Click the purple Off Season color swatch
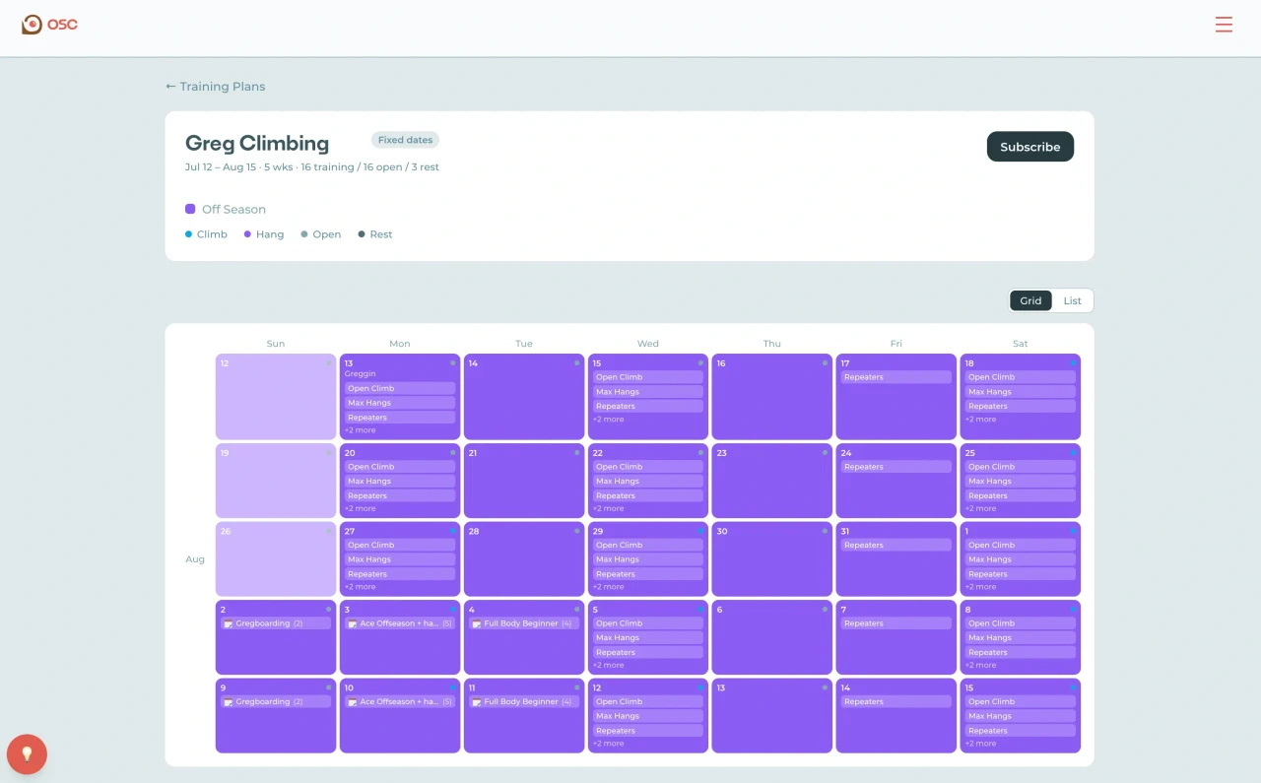Image resolution: width=1261 pixels, height=783 pixels. [190, 209]
